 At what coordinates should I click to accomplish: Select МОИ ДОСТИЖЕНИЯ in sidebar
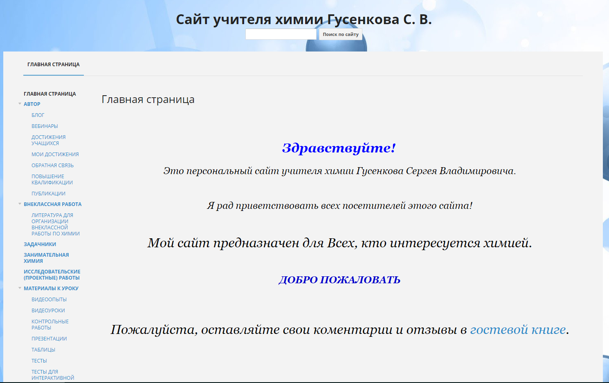pyautogui.click(x=55, y=155)
